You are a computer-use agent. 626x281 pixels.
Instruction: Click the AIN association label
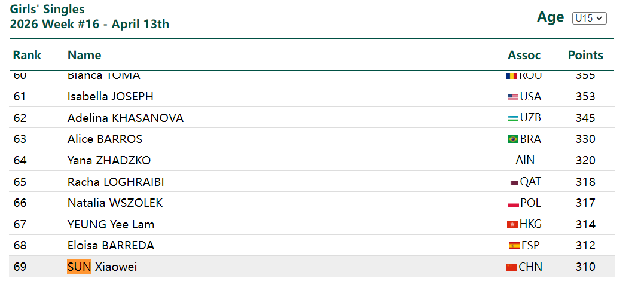click(525, 160)
